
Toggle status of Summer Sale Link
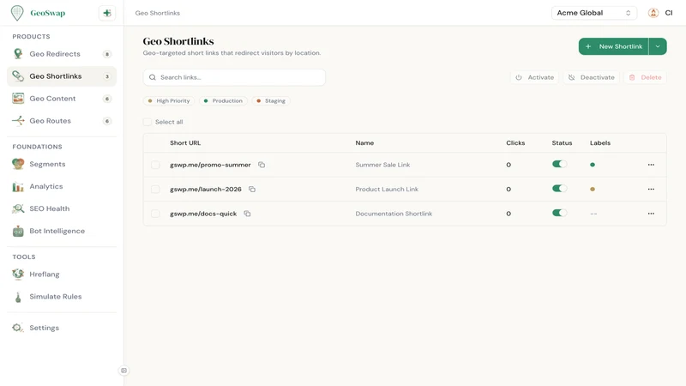coord(559,164)
